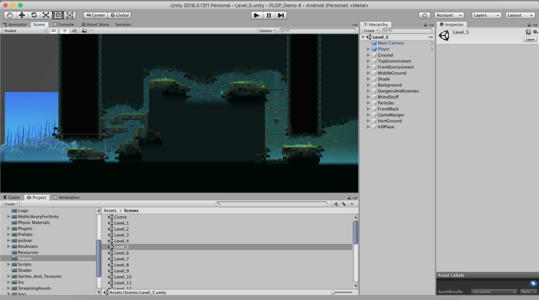The width and height of the screenshot is (539, 300).
Task: Switch to the Console tab
Action: (x=63, y=24)
